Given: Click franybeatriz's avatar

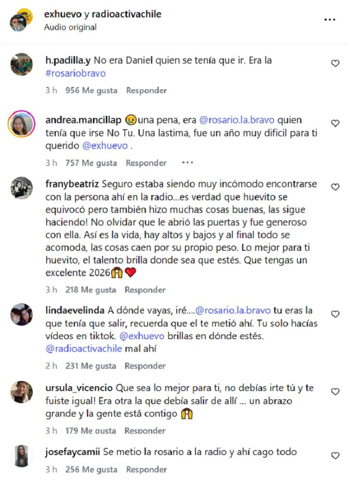Looking at the screenshot, I should coord(22,188).
